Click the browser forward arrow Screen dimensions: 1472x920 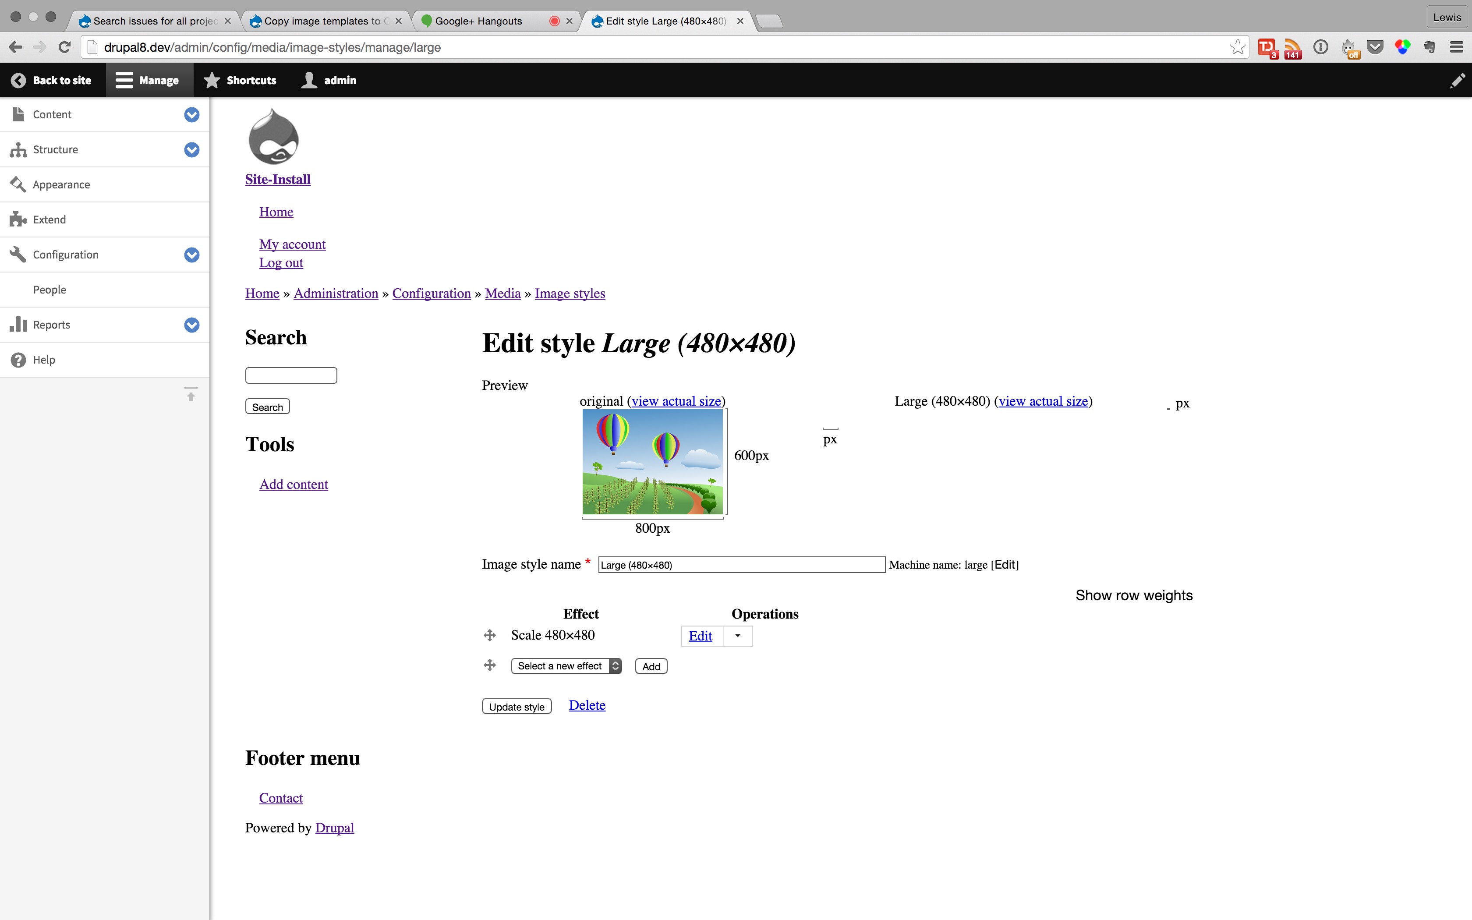[x=39, y=47]
